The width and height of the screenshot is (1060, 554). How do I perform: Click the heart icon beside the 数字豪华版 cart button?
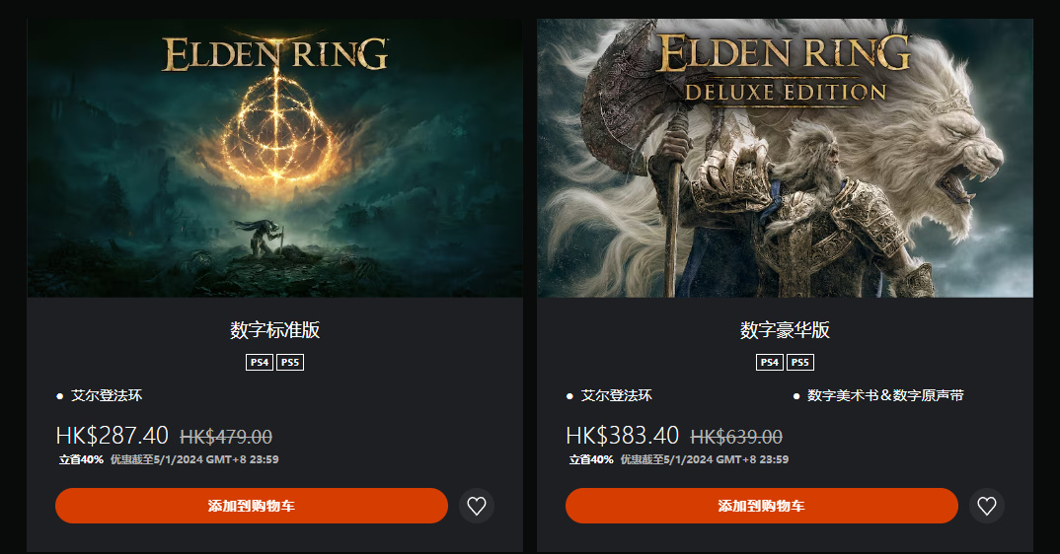tap(987, 506)
